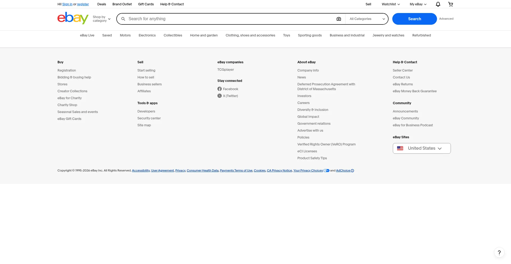Open Site map link

point(144,125)
